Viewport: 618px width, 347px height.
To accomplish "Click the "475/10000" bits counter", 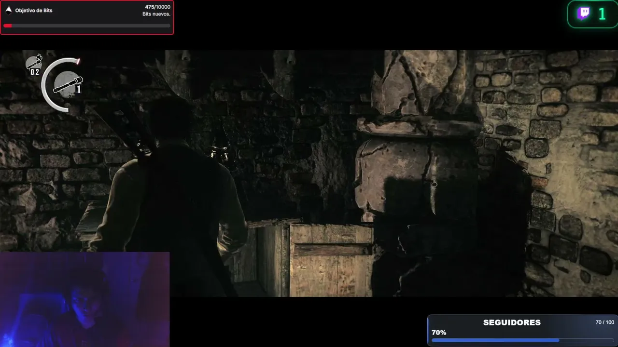I will (157, 7).
